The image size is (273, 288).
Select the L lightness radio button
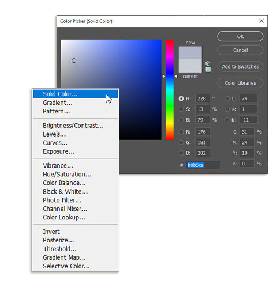tap(227, 98)
